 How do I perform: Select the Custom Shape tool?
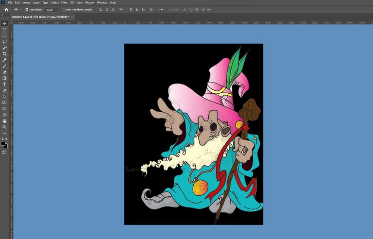click(4, 115)
